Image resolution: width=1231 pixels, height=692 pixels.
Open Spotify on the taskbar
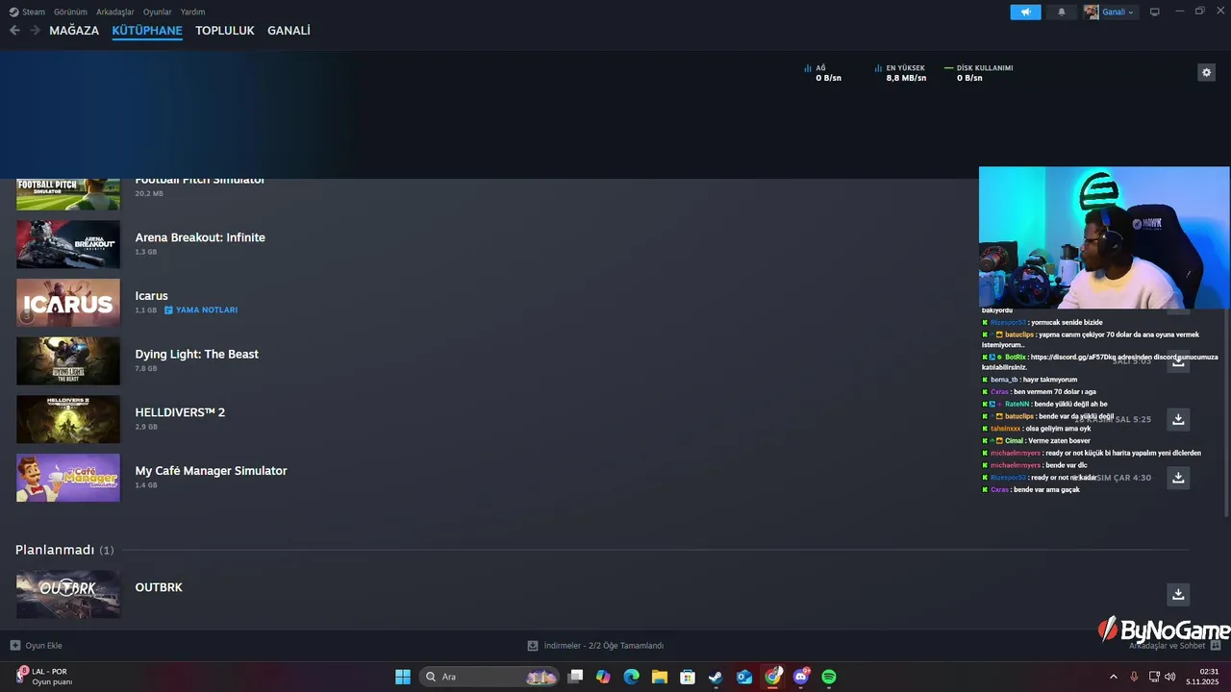point(829,677)
